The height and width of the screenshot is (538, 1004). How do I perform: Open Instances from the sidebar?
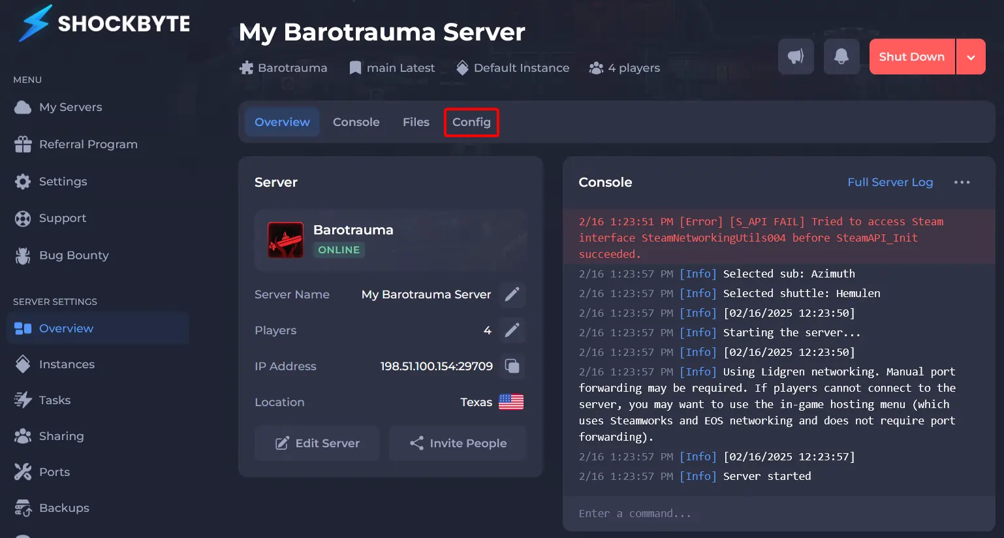pyautogui.click(x=67, y=364)
